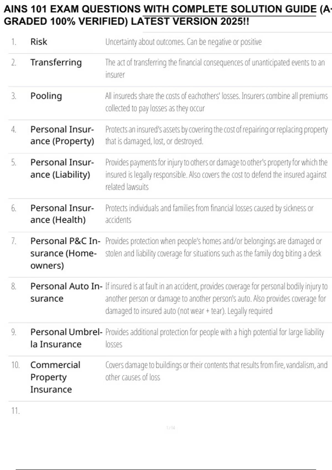This screenshot has height=470, width=332.
Task: Select "Personal Umbrella Insurance" term
Action: (x=66, y=338)
